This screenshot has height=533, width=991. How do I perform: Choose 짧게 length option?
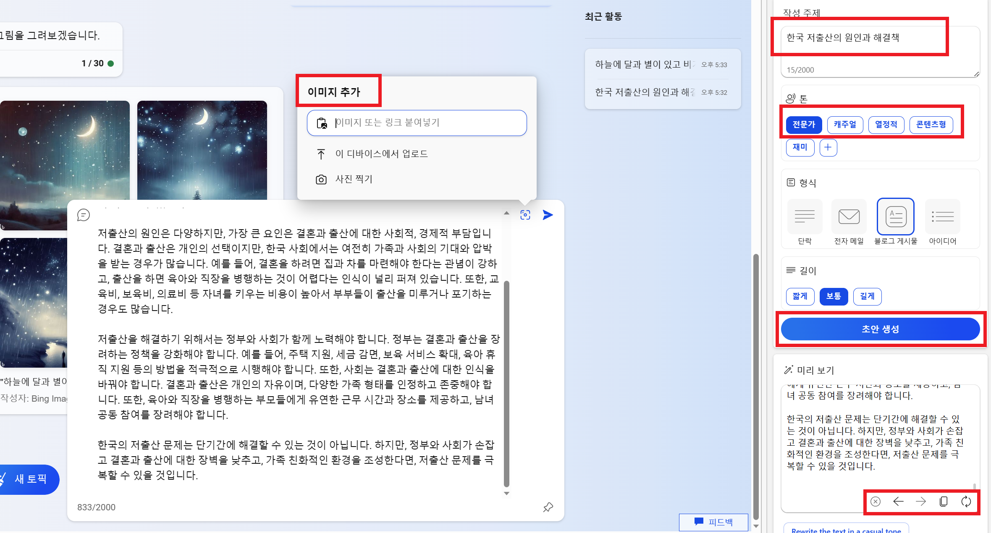click(800, 296)
